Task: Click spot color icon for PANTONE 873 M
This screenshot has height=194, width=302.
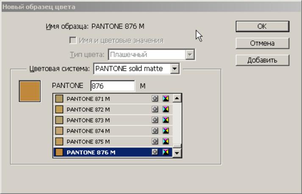Action: click(155, 120)
